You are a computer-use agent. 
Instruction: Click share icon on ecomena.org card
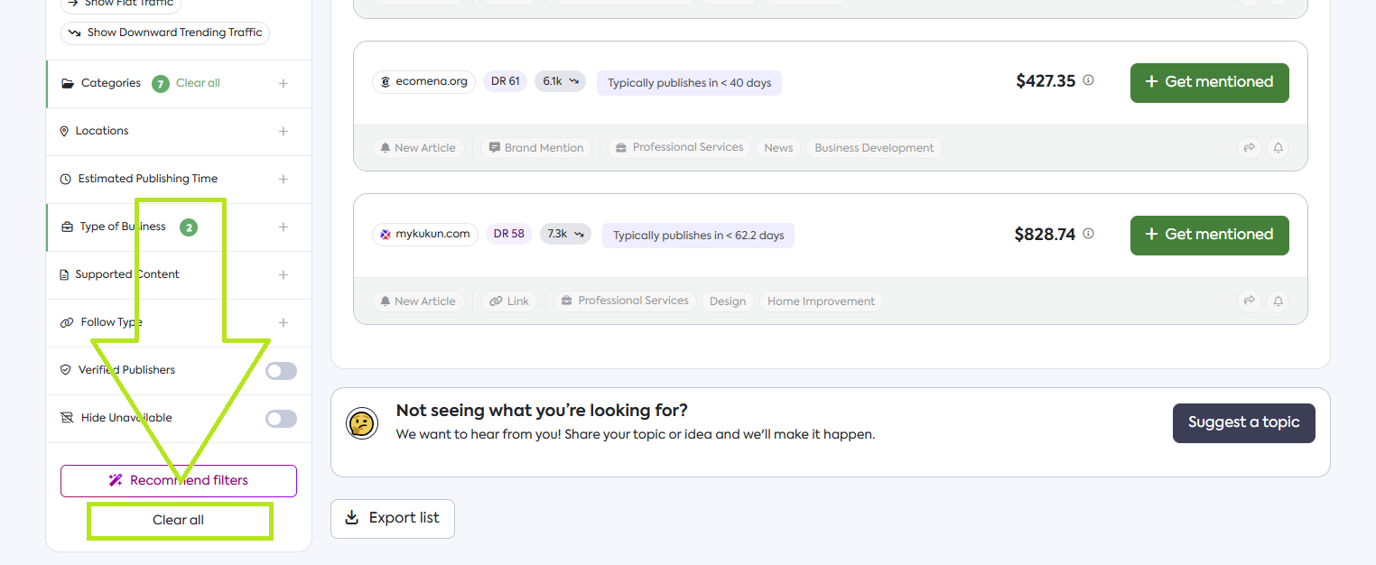tap(1249, 148)
